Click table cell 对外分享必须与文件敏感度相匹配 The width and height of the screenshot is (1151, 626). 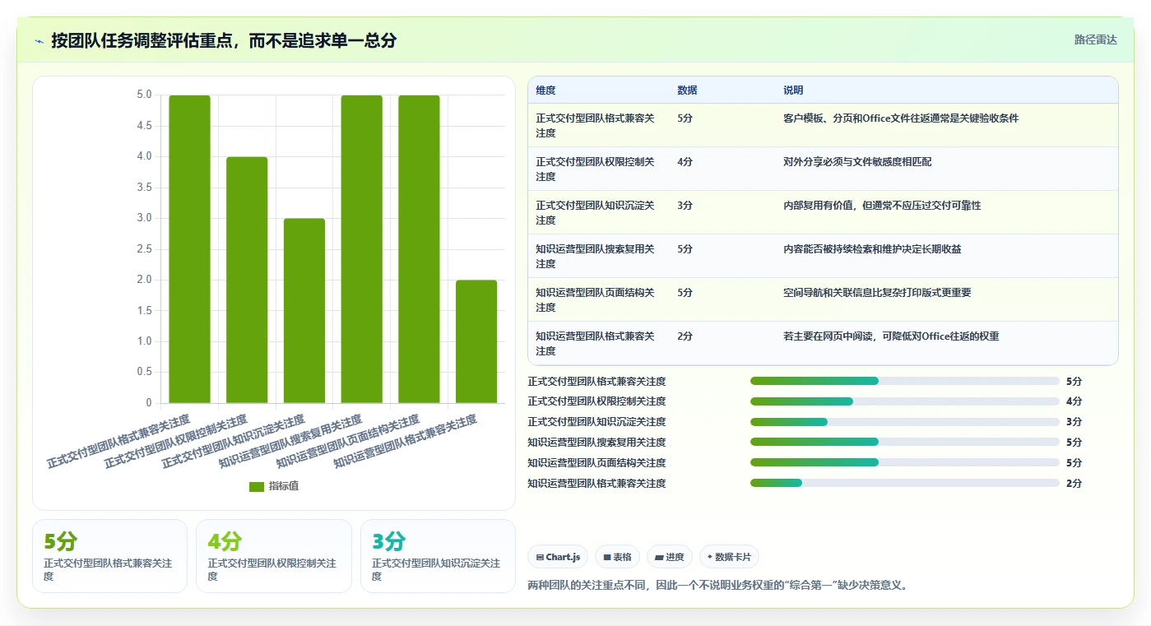pos(857,162)
